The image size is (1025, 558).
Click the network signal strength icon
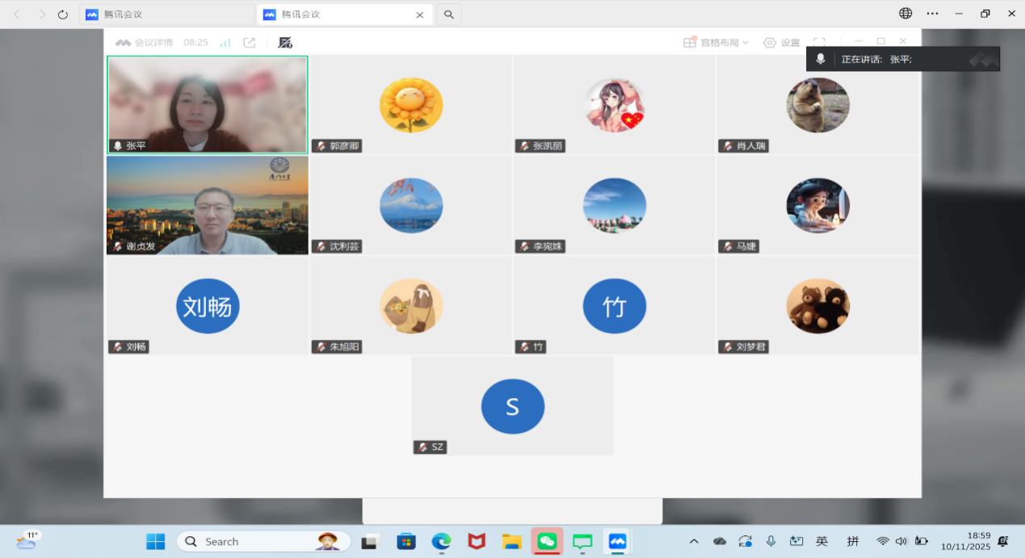pos(225,43)
